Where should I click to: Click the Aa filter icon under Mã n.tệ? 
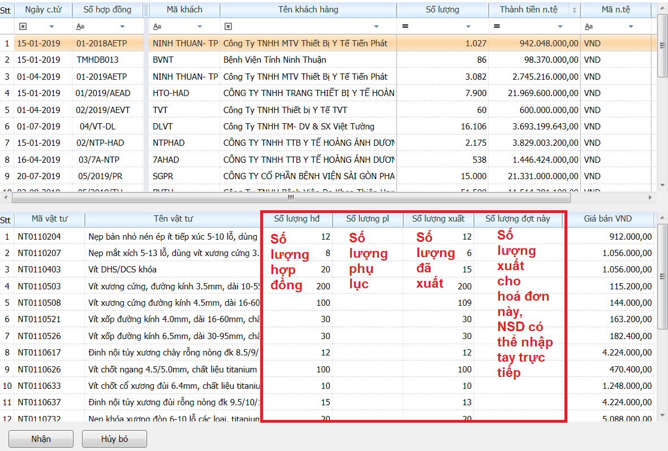coord(589,27)
